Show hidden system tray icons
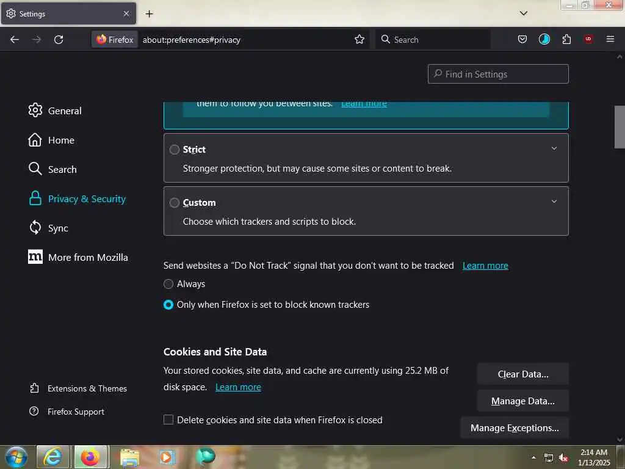This screenshot has height=469, width=625. 533,457
